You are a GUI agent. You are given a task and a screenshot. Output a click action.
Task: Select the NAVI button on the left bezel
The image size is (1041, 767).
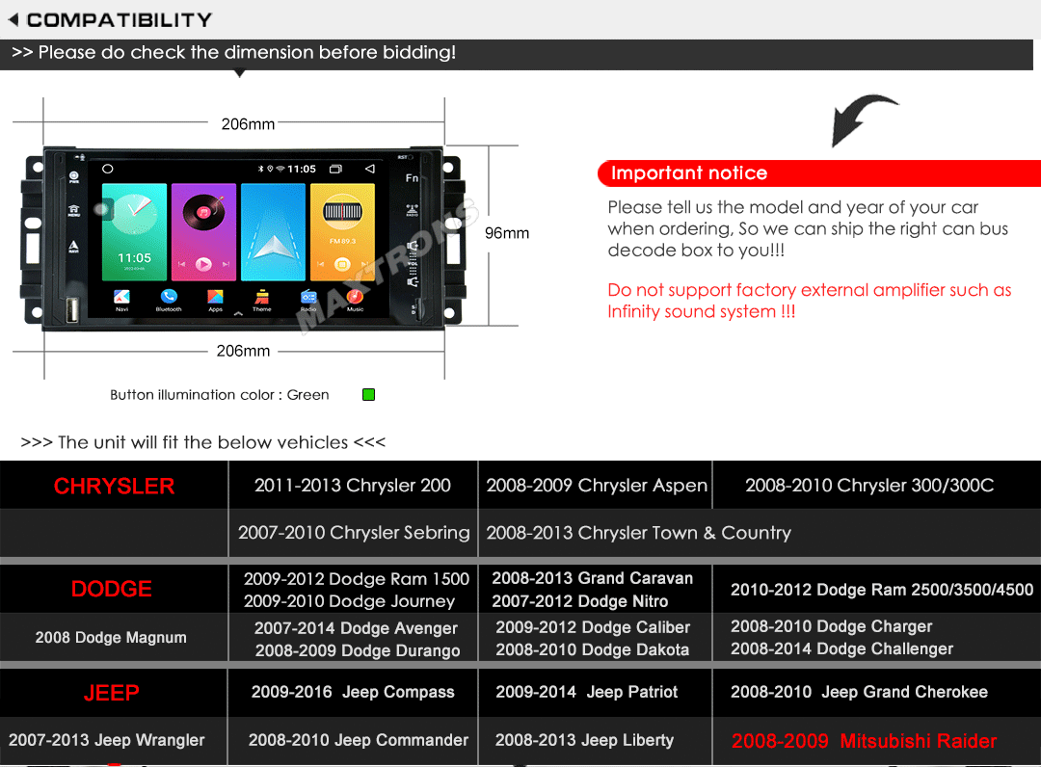73,247
